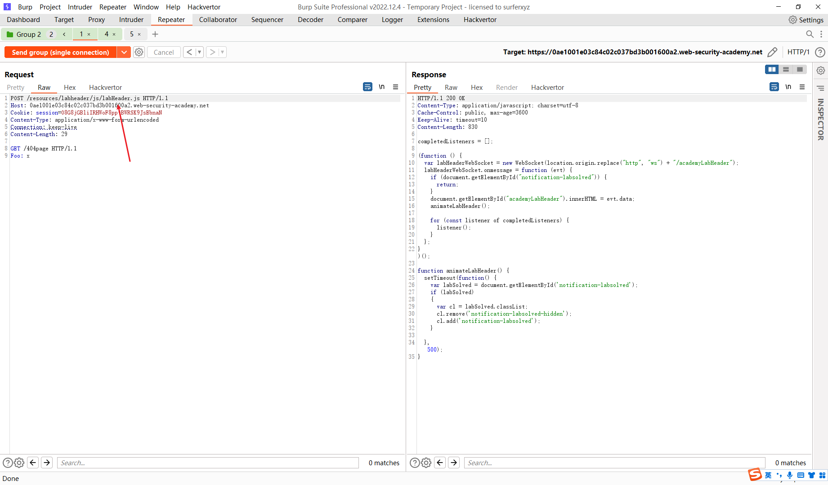828x485 pixels.
Task: Toggle non-printable characters in Response panel
Action: point(788,87)
